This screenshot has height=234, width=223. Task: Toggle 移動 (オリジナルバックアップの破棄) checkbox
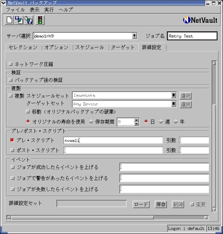pyautogui.click(x=28, y=112)
